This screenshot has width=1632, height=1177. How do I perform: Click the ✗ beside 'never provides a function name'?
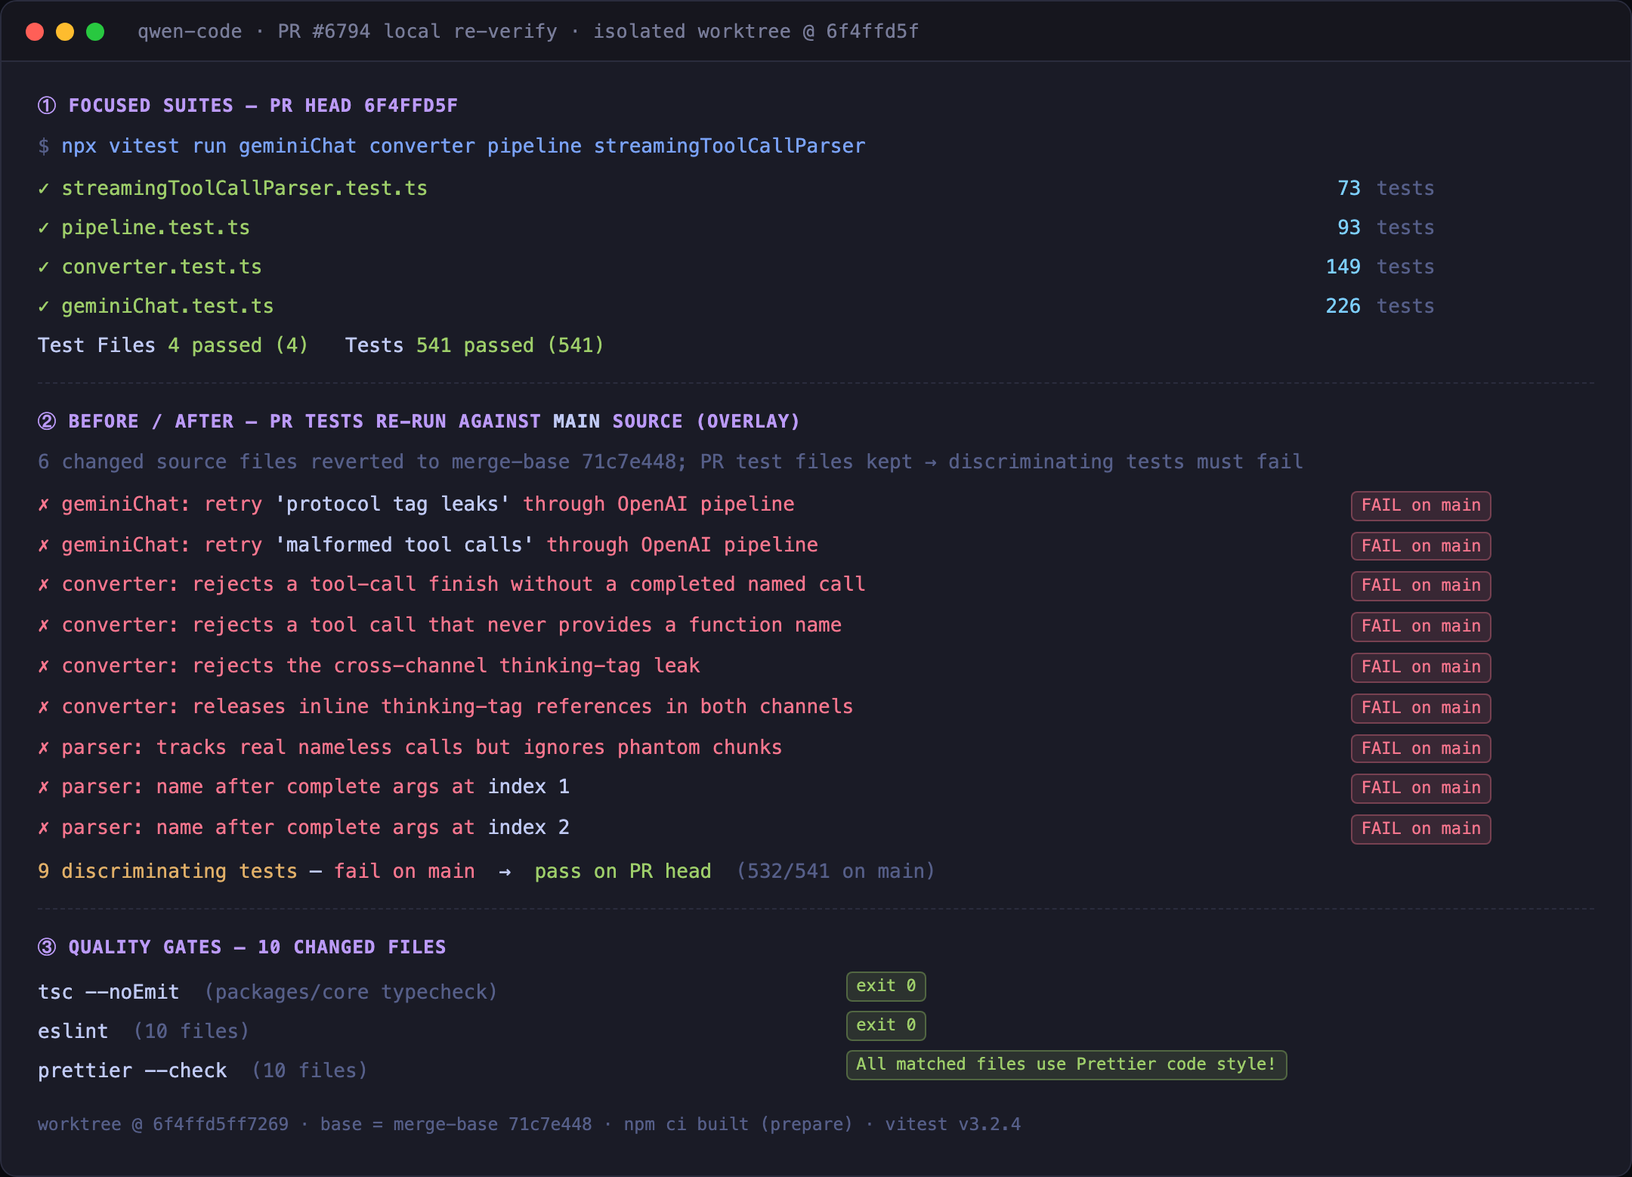tap(44, 625)
